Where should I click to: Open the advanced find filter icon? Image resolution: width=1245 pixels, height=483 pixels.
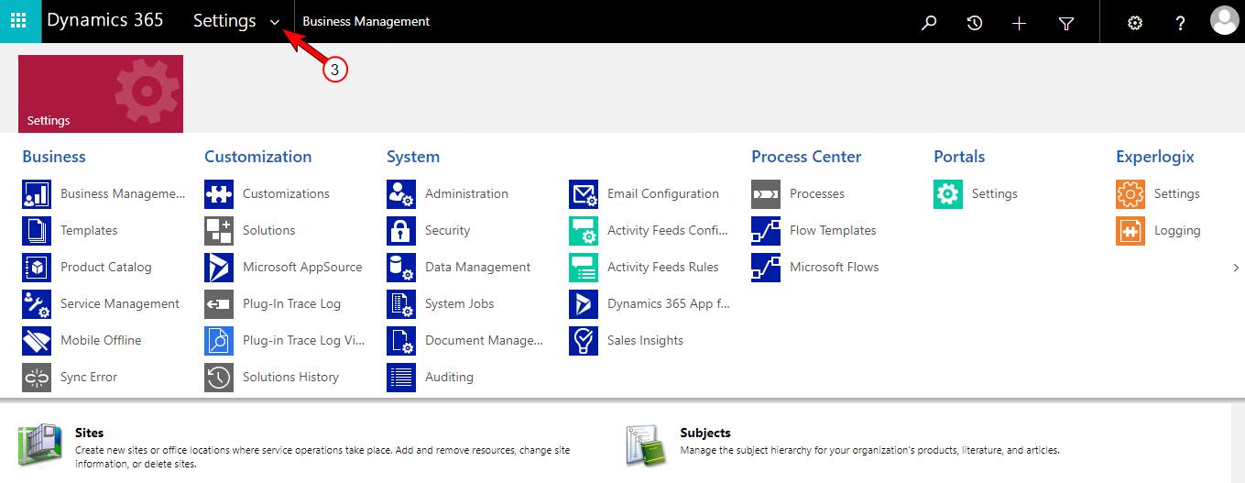pyautogui.click(x=1066, y=23)
